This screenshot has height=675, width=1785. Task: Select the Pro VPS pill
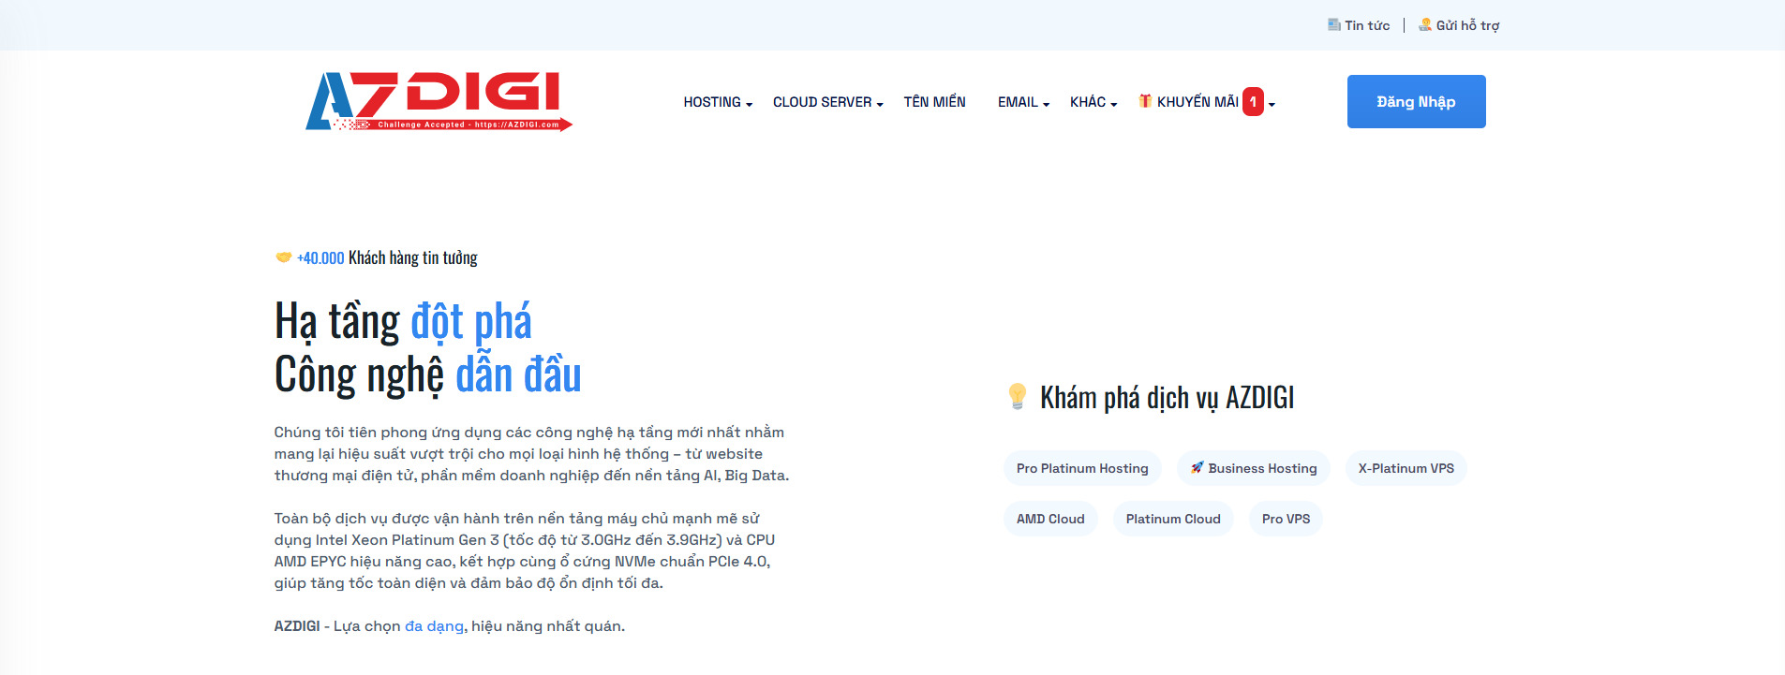point(1286,519)
